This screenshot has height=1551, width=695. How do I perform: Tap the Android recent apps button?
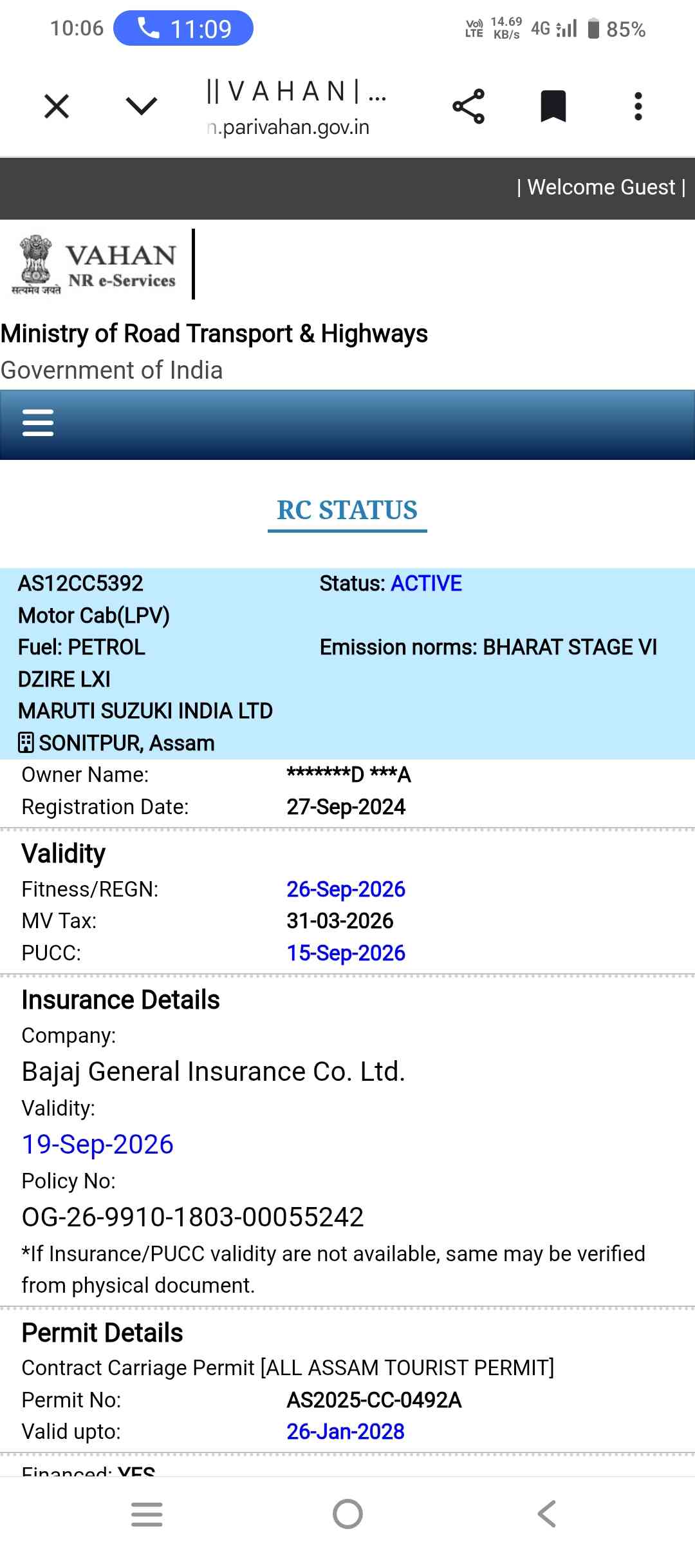tap(147, 1514)
